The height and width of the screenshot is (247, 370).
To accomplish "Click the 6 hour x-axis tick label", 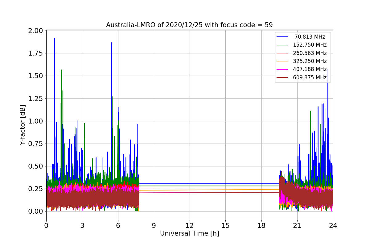I will click(118, 225).
